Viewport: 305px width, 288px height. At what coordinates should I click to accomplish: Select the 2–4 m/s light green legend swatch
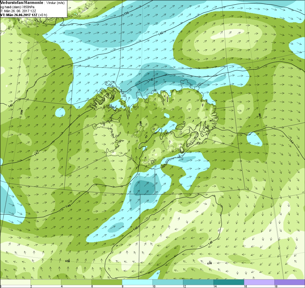tap(46, 282)
